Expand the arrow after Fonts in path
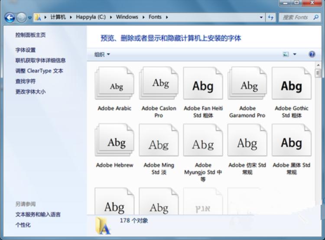The image size is (325, 240). pos(167,17)
